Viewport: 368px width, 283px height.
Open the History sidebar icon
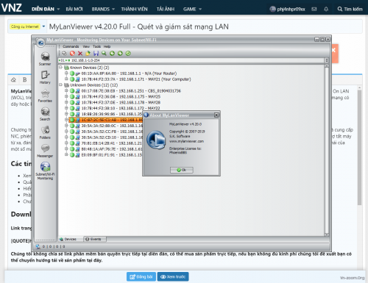click(45, 77)
